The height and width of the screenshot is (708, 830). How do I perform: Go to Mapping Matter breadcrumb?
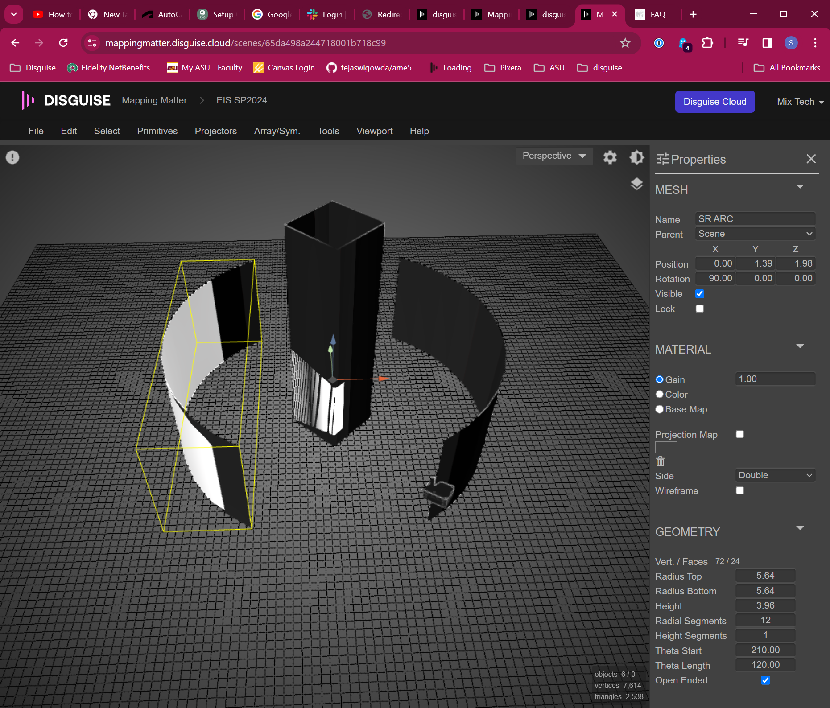click(154, 100)
